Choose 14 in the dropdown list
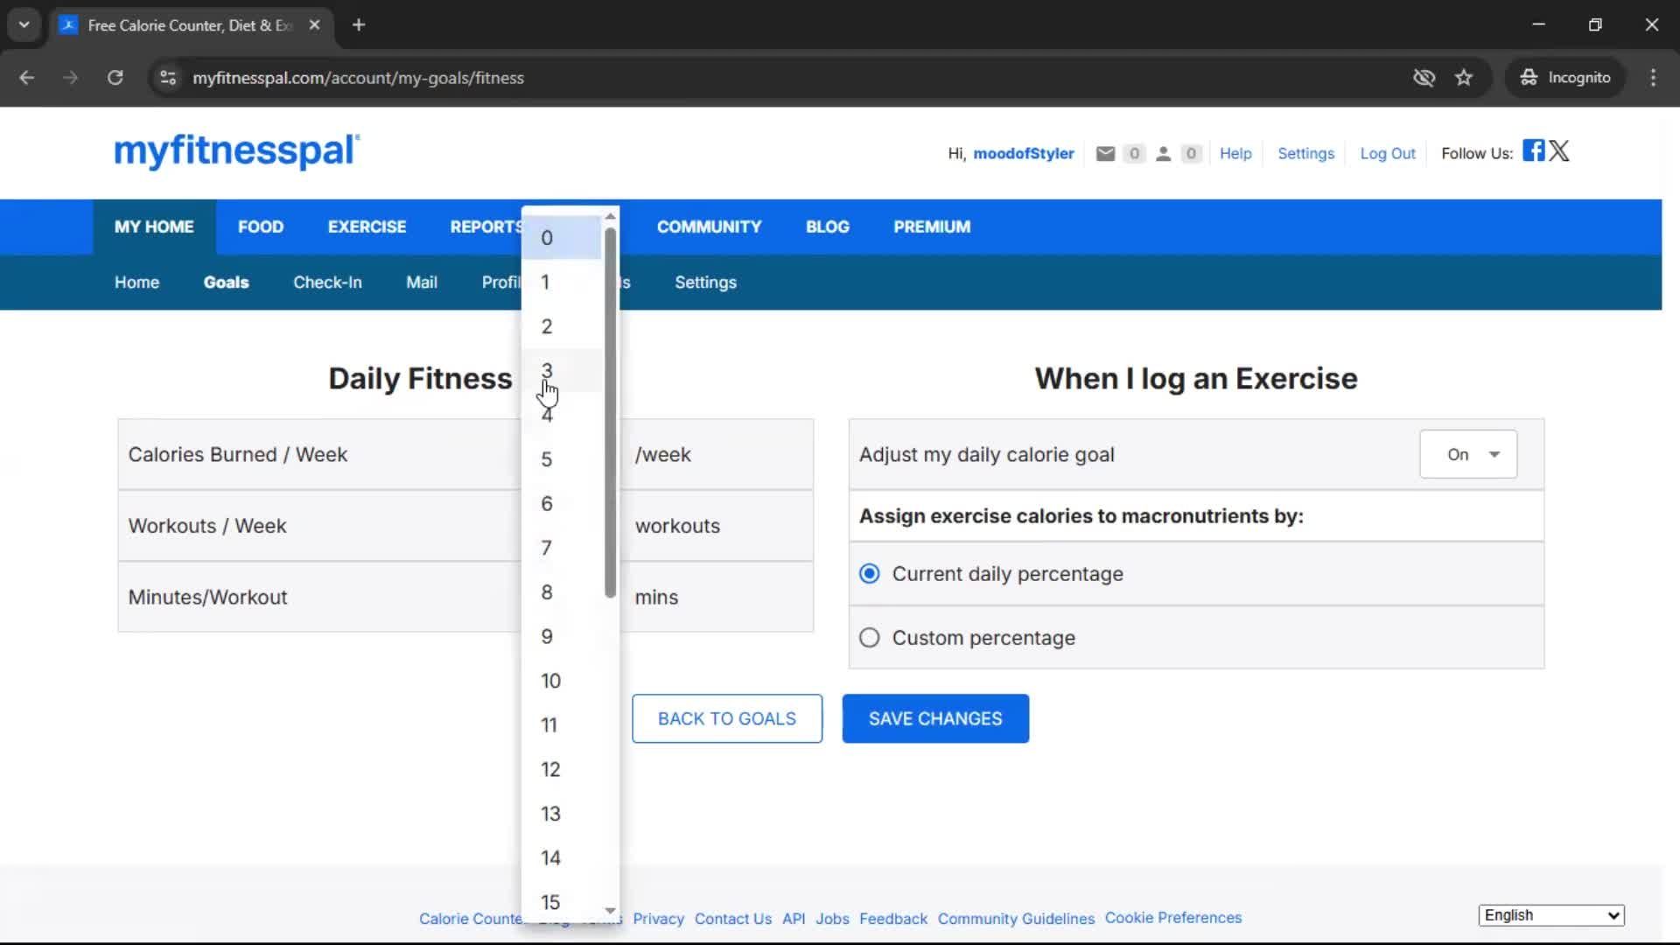The width and height of the screenshot is (1680, 945). (562, 857)
